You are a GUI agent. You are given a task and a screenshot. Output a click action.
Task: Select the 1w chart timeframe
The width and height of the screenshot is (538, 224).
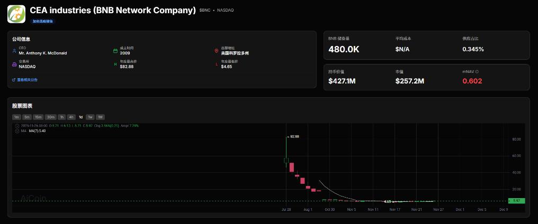[90, 117]
